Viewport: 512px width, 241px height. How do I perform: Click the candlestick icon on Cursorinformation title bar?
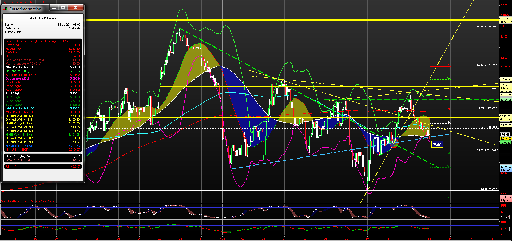5,9
